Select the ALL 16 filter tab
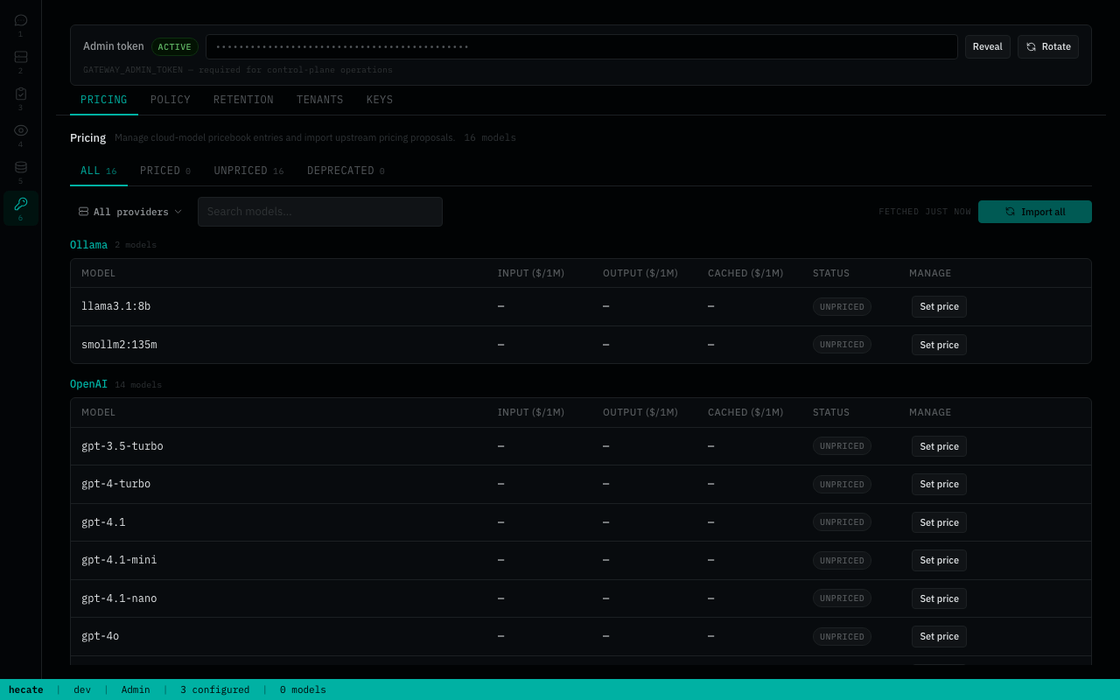This screenshot has height=700, width=1120. [x=99, y=171]
